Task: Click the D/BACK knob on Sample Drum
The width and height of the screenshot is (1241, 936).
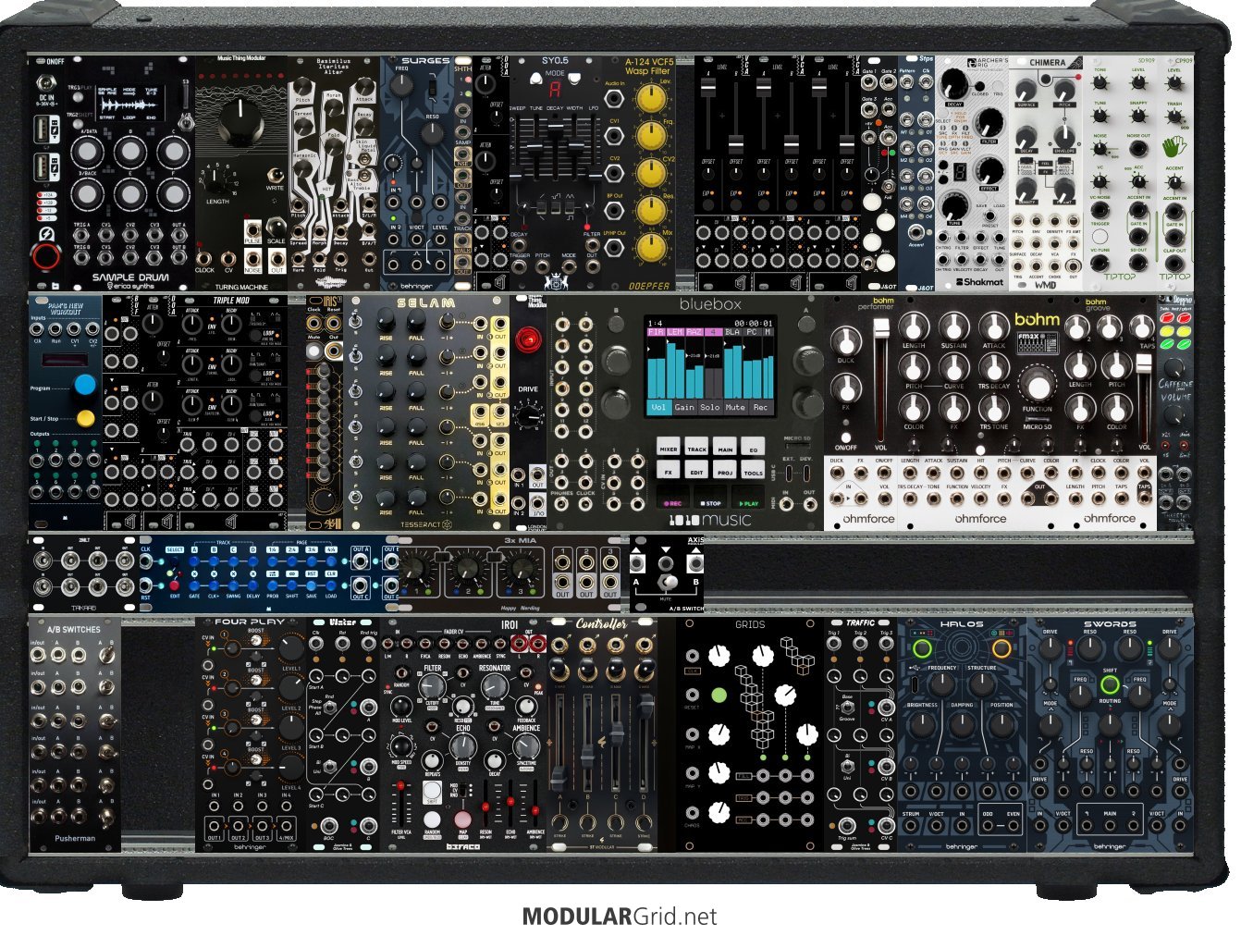Action: click(x=88, y=194)
